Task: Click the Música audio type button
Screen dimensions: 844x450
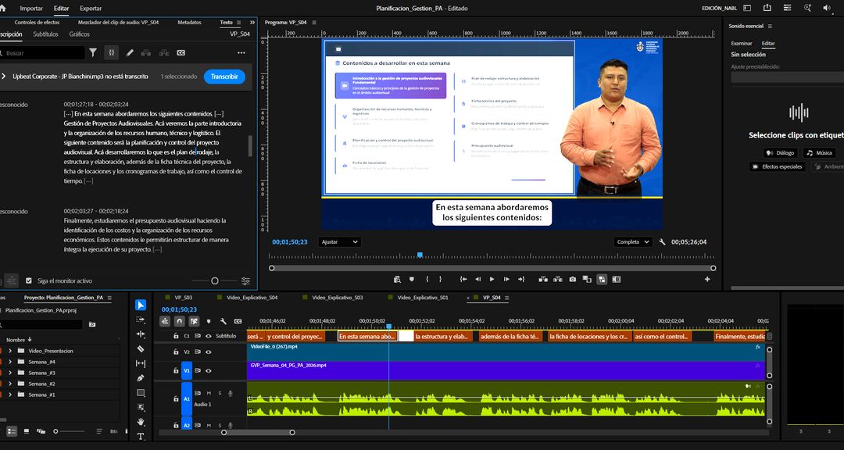Action: (820, 153)
